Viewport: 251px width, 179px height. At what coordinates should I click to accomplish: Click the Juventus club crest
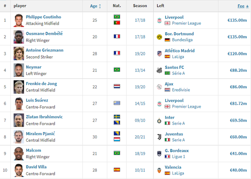click(159, 137)
